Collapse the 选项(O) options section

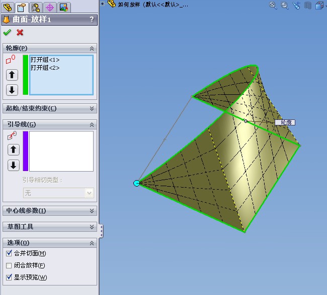pyautogui.click(x=92, y=243)
